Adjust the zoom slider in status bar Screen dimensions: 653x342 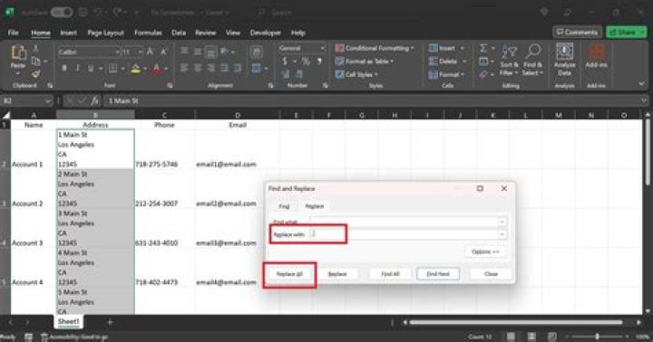597,337
